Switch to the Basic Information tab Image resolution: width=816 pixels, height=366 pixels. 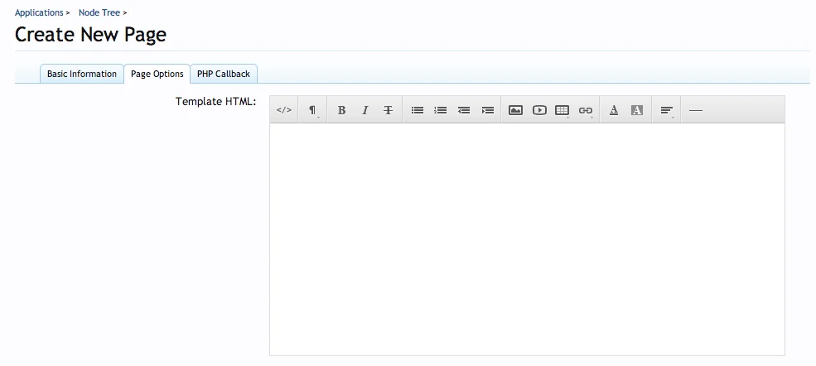point(82,74)
